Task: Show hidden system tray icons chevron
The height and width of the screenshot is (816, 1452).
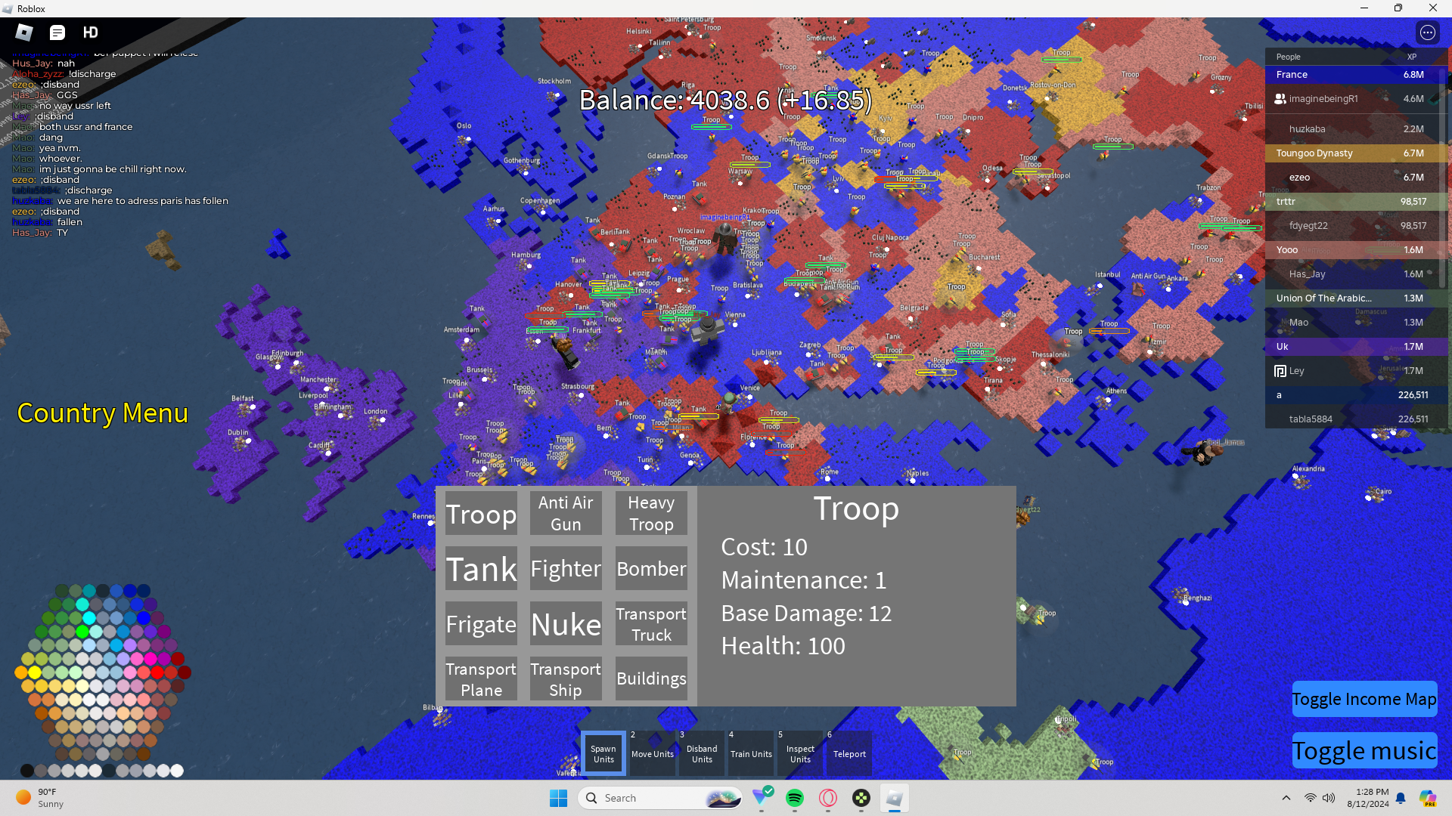Action: click(x=1286, y=798)
